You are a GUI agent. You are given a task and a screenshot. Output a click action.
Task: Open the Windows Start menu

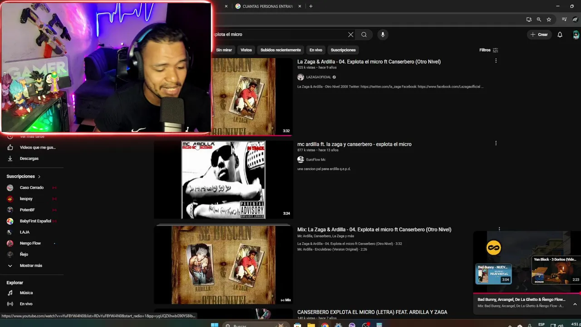click(215, 325)
